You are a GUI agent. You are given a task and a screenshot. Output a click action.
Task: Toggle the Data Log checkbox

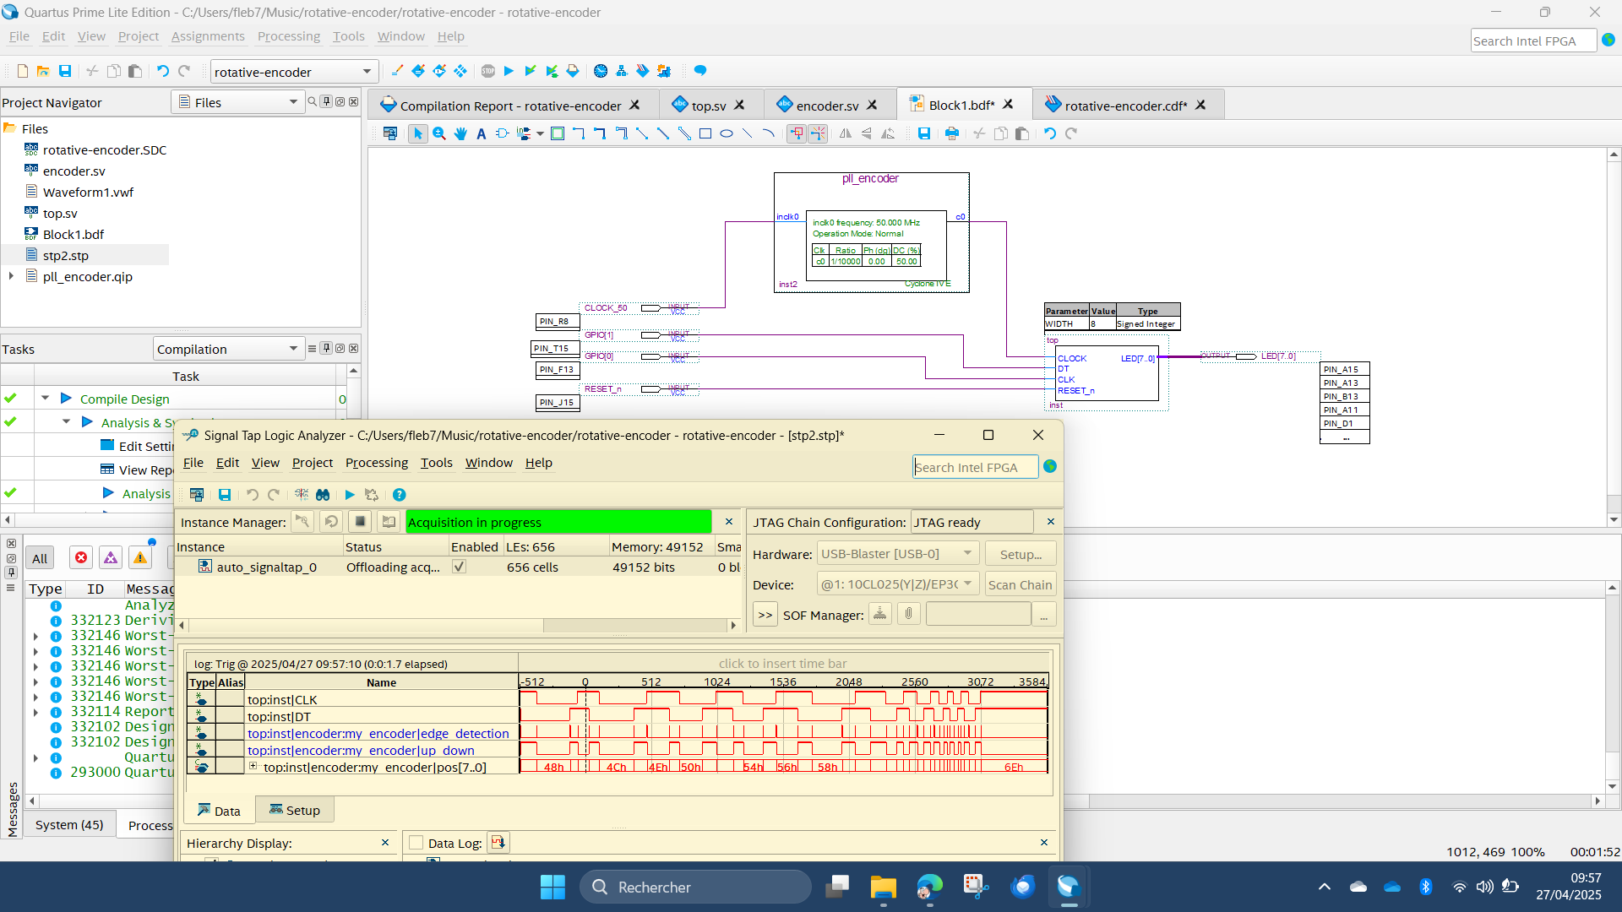tap(416, 843)
